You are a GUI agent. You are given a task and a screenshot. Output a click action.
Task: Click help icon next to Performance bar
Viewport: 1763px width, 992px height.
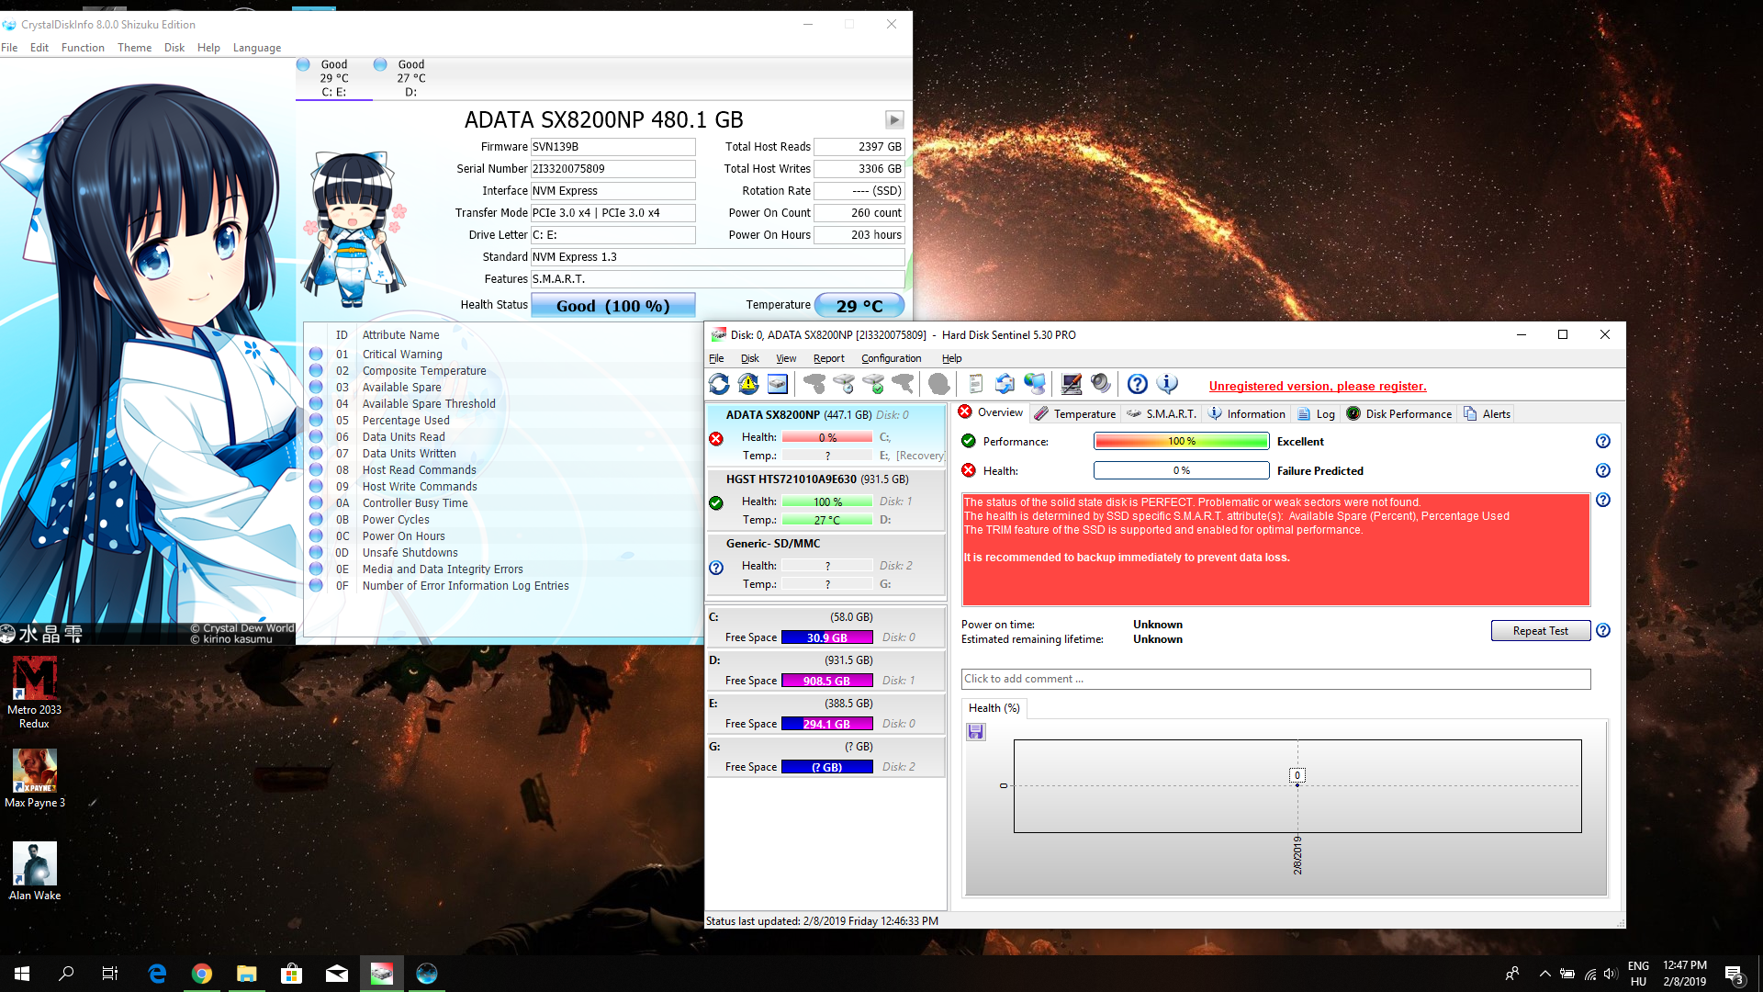click(1602, 442)
